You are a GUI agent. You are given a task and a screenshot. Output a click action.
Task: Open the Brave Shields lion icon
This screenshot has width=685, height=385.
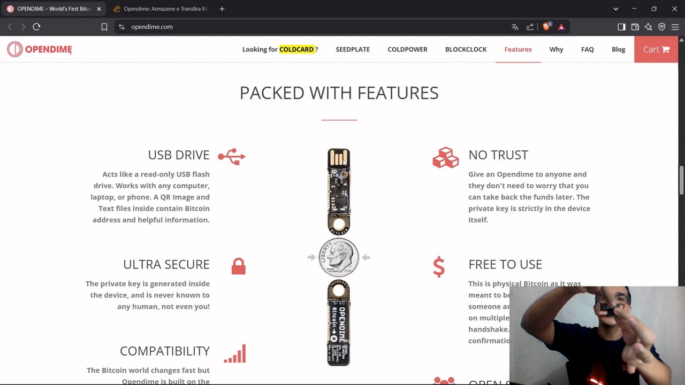coord(546,27)
